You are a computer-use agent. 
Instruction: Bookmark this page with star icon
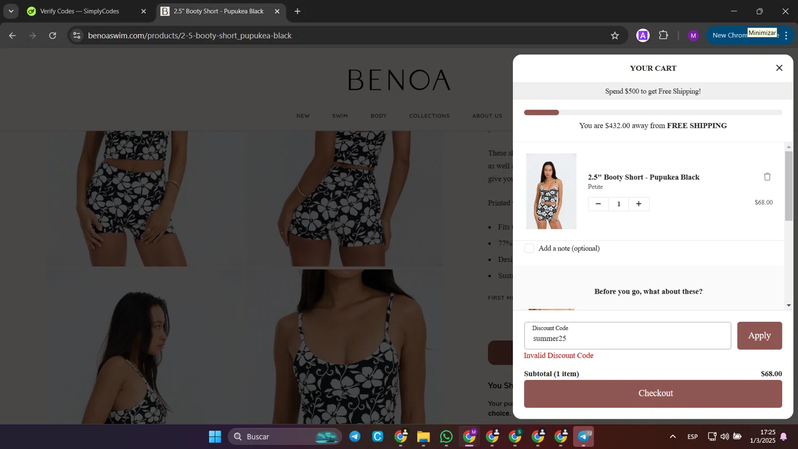click(615, 36)
